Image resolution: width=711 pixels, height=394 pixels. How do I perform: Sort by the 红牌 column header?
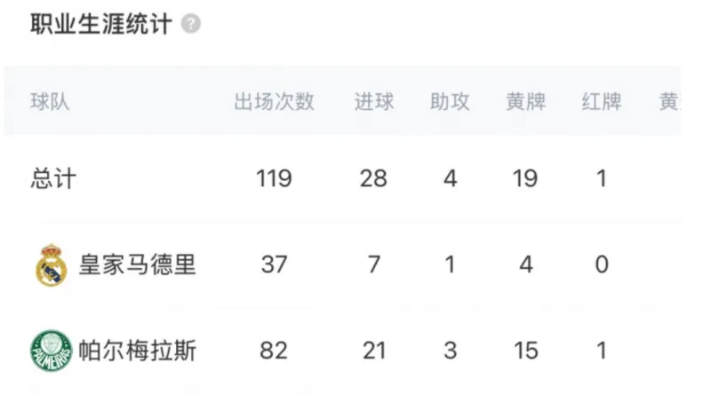(602, 102)
